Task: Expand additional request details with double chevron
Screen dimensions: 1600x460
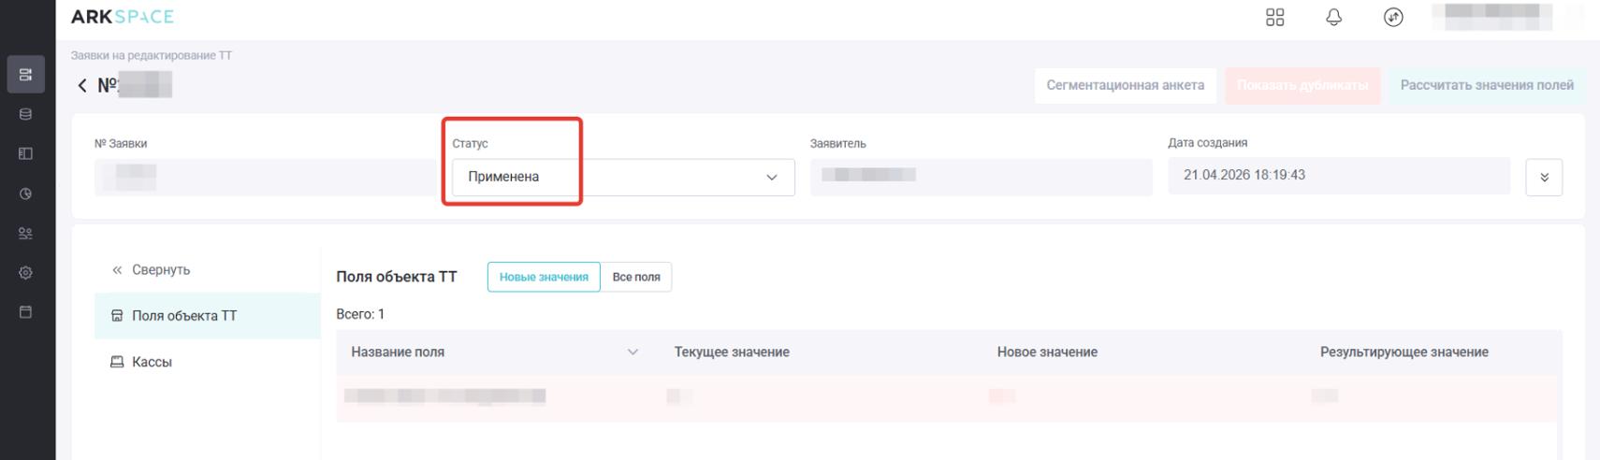Action: 1544,178
